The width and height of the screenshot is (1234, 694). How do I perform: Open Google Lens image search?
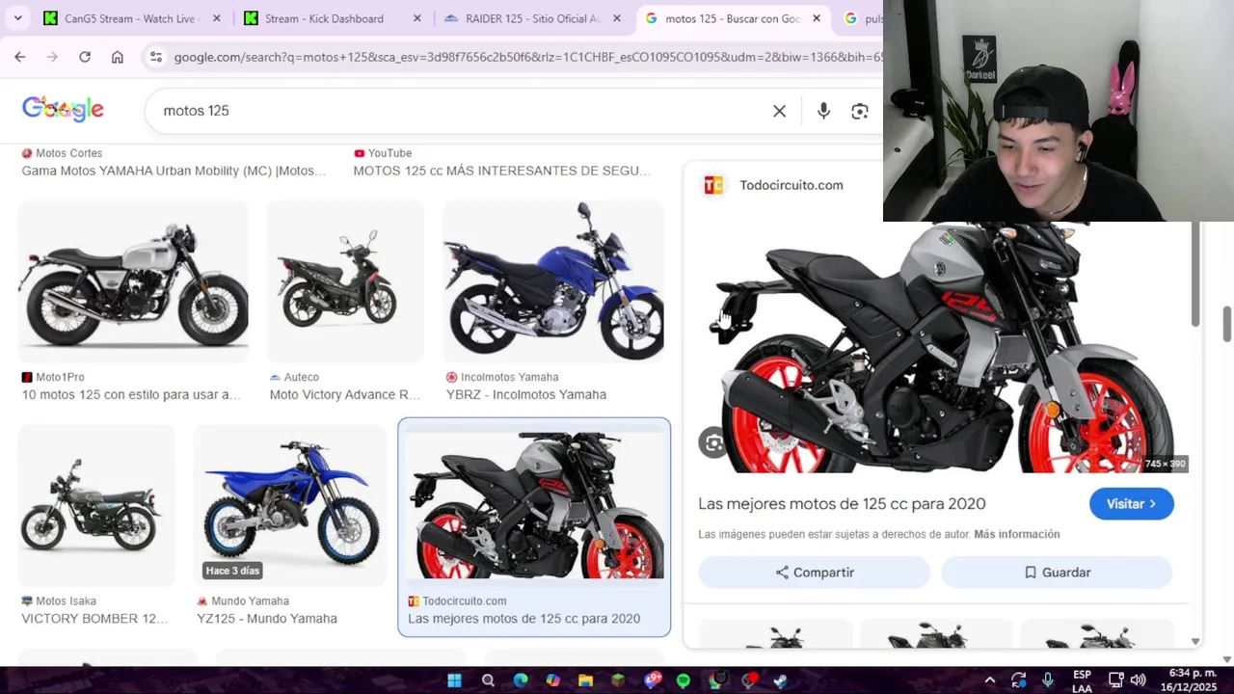click(x=860, y=111)
